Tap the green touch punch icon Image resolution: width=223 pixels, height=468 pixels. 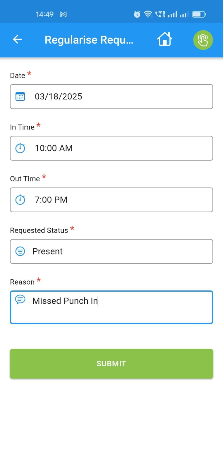(x=203, y=40)
